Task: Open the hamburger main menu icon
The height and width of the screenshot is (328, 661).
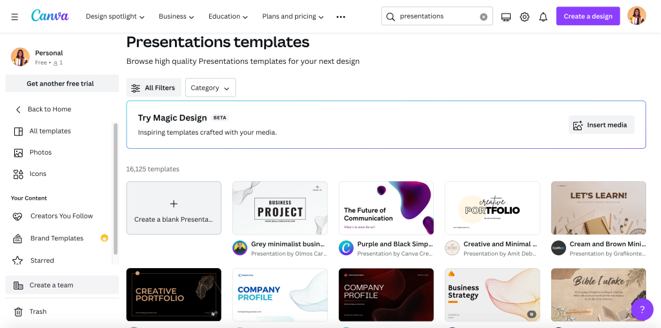Action: 15,17
